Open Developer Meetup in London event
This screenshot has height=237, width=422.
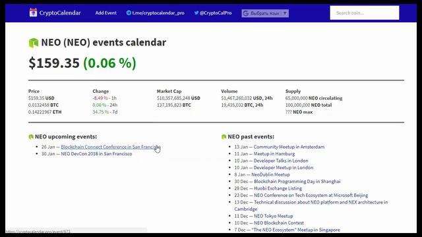pos(284,167)
